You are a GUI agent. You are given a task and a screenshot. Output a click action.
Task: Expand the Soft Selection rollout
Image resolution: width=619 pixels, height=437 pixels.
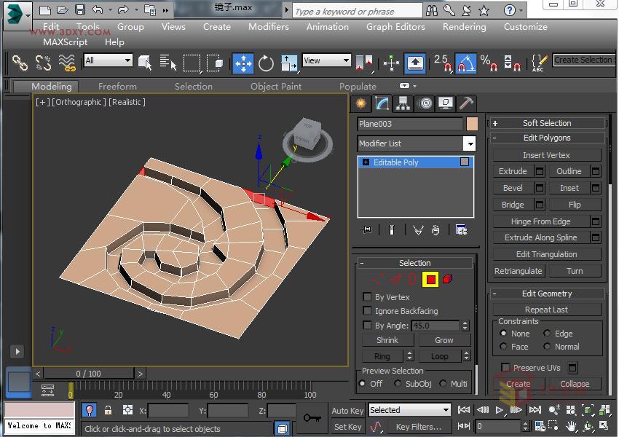click(547, 122)
